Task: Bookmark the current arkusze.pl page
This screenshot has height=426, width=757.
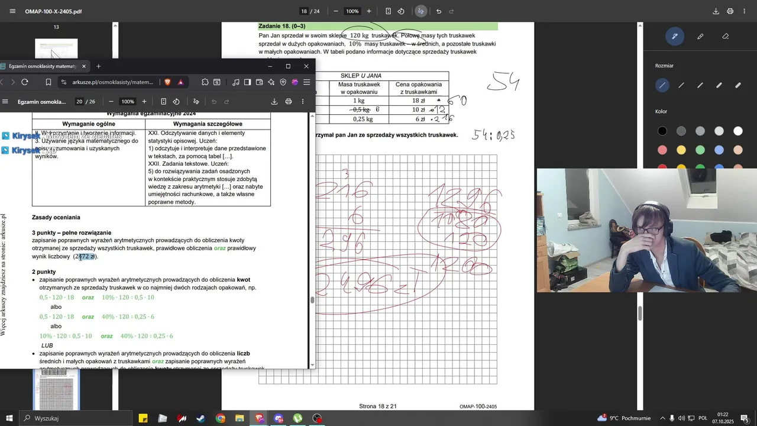Action: 48,82
